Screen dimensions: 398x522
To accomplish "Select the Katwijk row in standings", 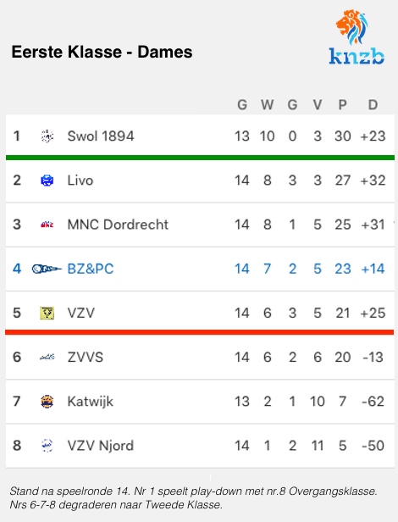I will [200, 402].
